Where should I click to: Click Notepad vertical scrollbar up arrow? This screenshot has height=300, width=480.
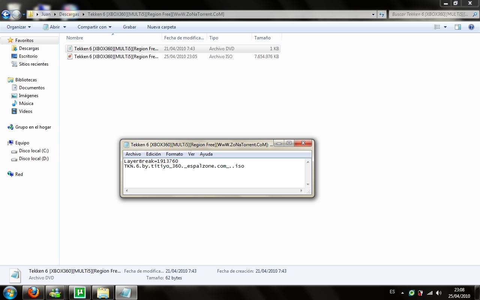click(308, 162)
